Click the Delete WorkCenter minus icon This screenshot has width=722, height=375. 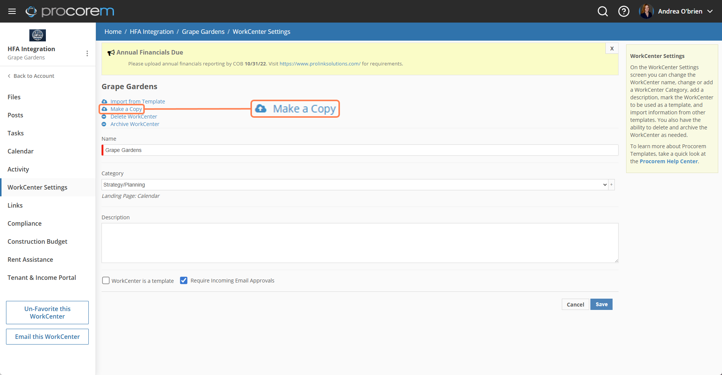point(104,117)
